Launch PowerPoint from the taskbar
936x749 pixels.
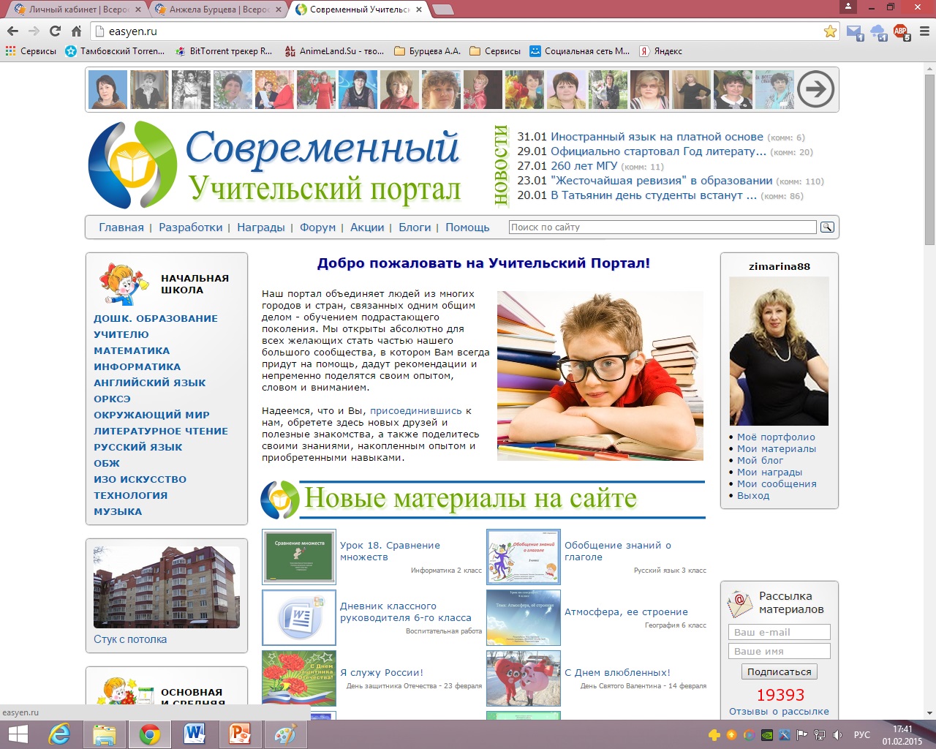point(240,734)
